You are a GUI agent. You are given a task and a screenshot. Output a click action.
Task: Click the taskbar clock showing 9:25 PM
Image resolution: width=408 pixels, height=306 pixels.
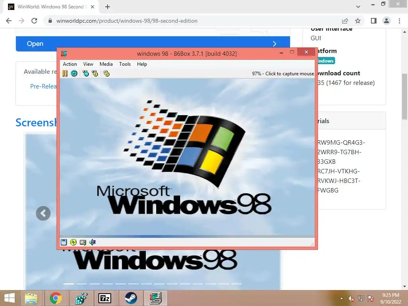pyautogui.click(x=390, y=298)
